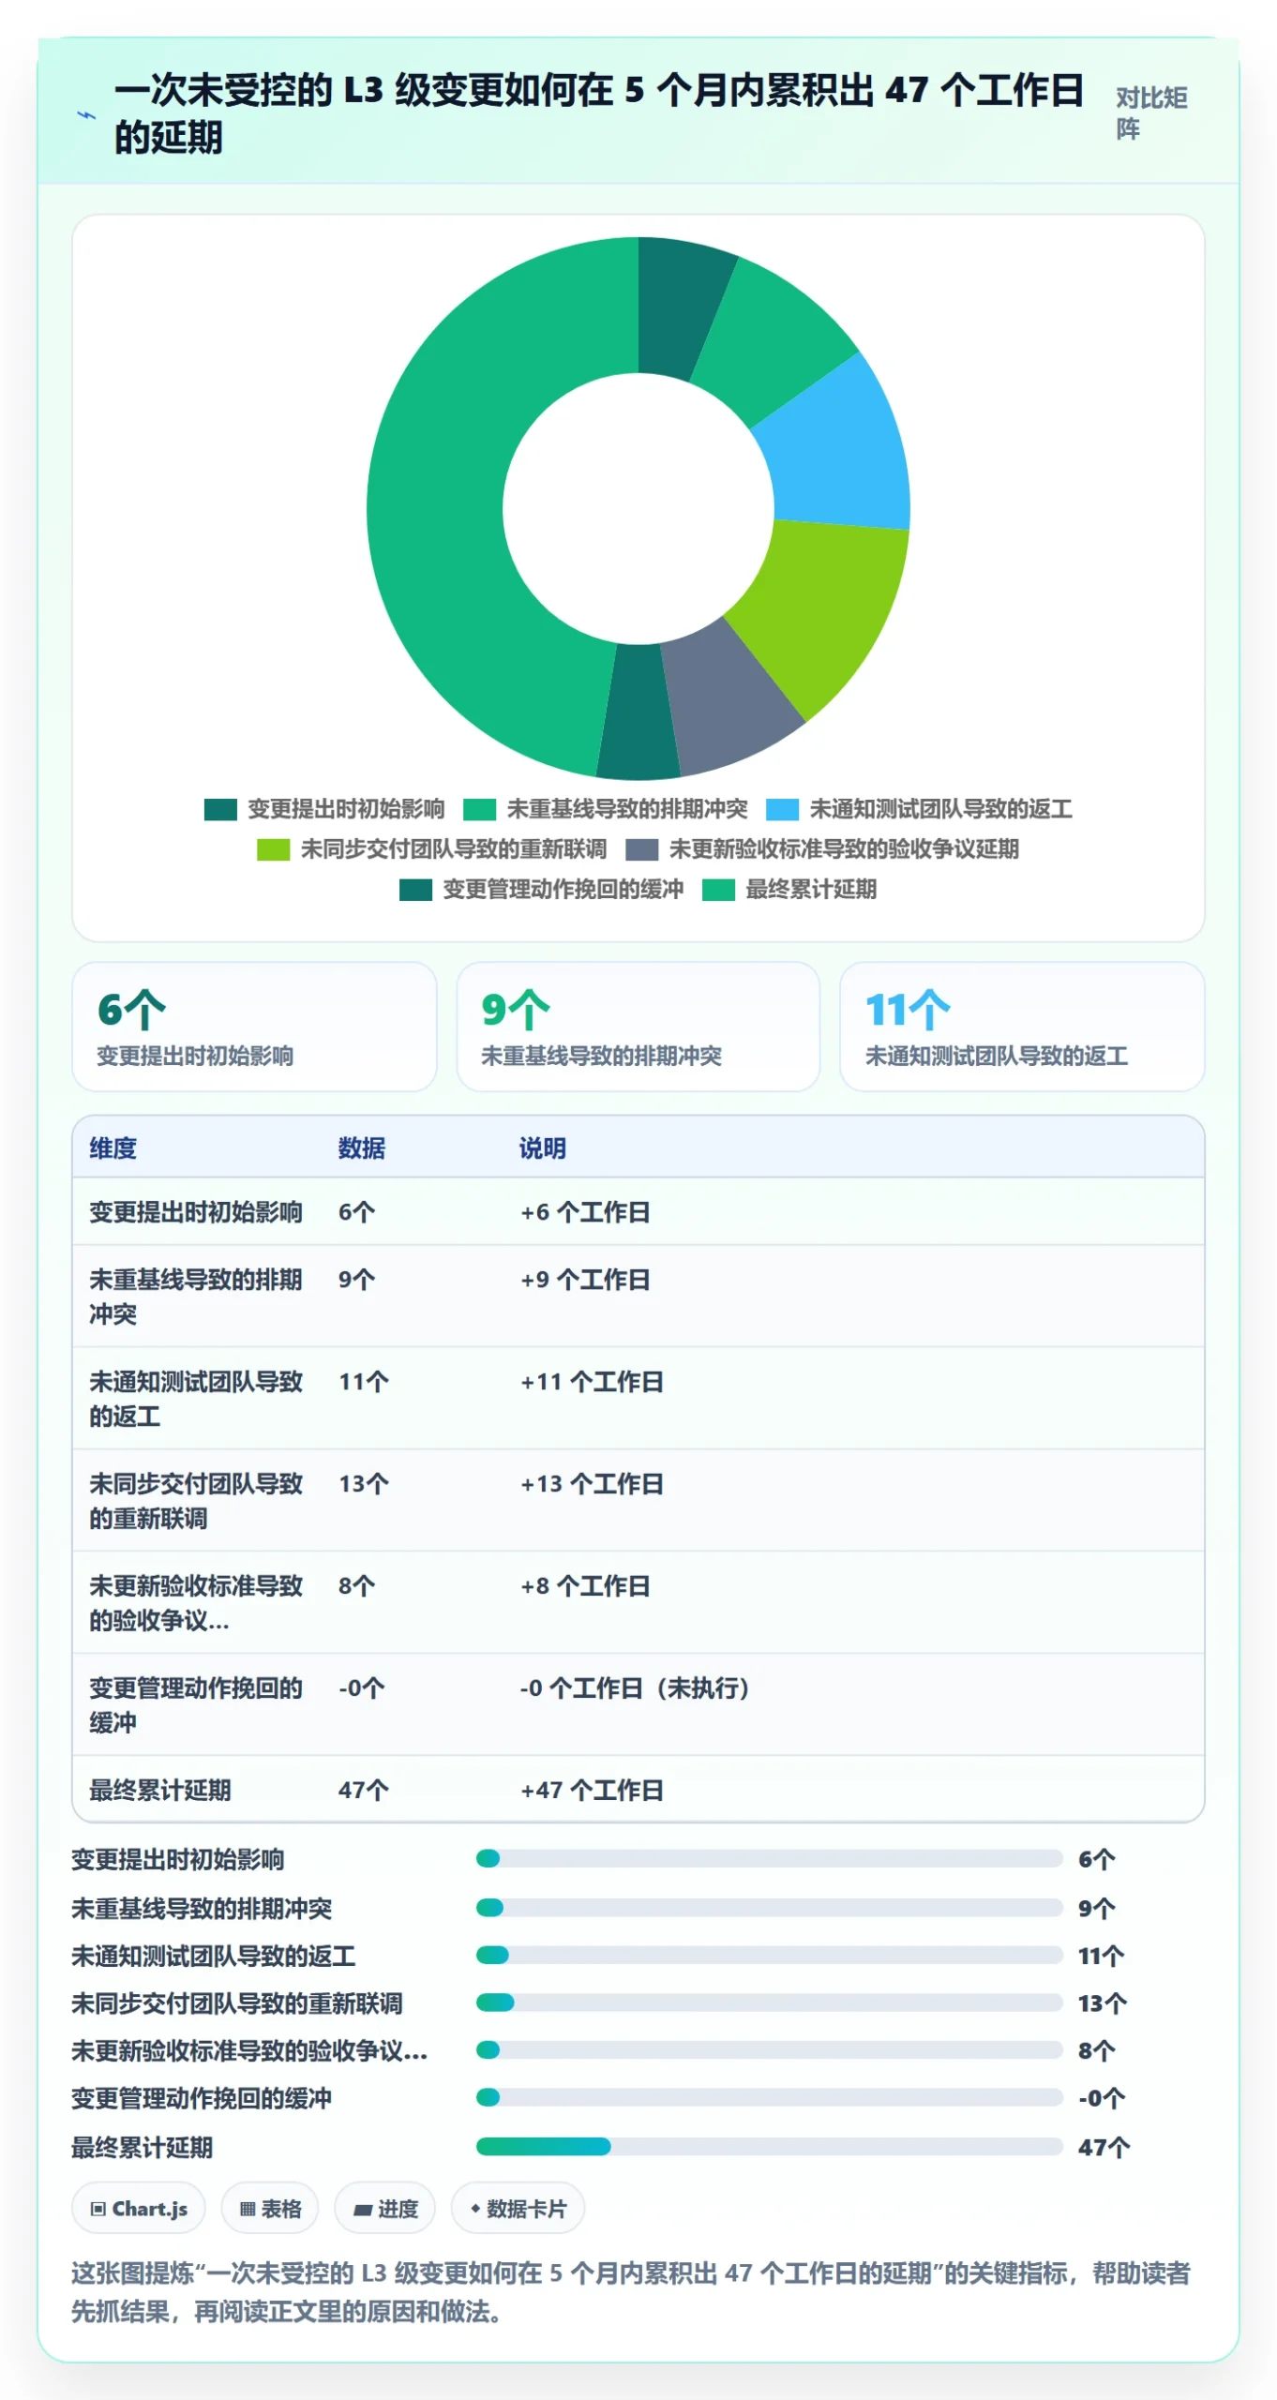Toggle the 未同步交付团队导致的重新联调 legend swatch
Viewport: 1277px width, 2400px height.
tap(273, 849)
